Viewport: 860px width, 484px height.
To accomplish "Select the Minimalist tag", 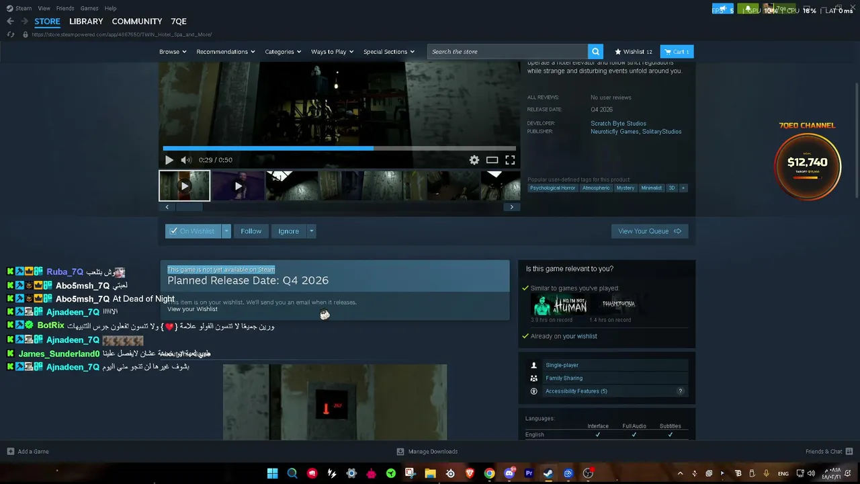I will (652, 188).
